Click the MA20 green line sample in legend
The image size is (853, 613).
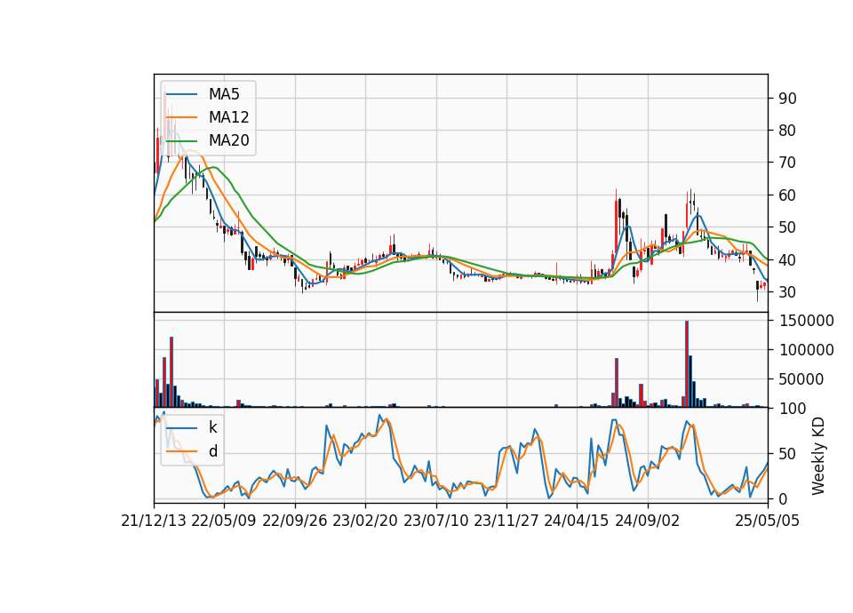[x=181, y=140]
